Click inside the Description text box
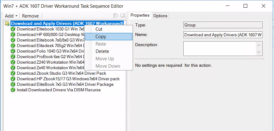The height and width of the screenshot is (131, 274). point(219,49)
